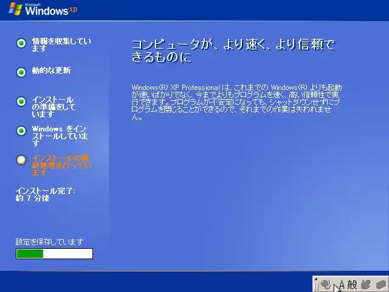Open the greyed IME Pad icon
The height and width of the screenshot is (292, 389).
click(x=366, y=285)
